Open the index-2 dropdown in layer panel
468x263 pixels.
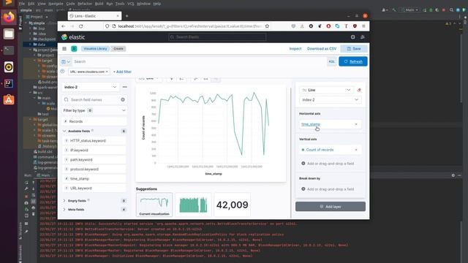330,100
